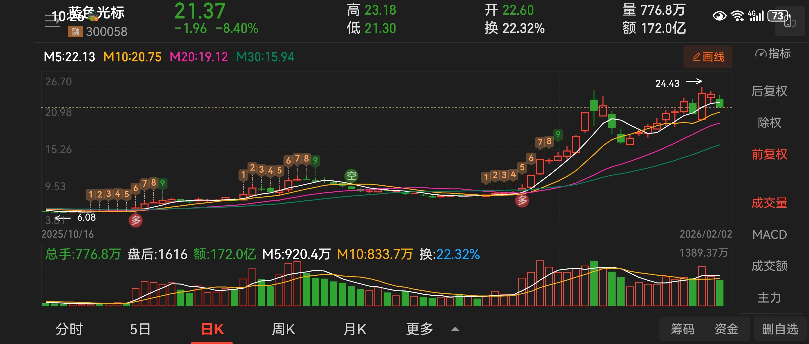This screenshot has width=809, height=344.
Task: Tap the 融 margin badge near code
Action: click(x=75, y=32)
